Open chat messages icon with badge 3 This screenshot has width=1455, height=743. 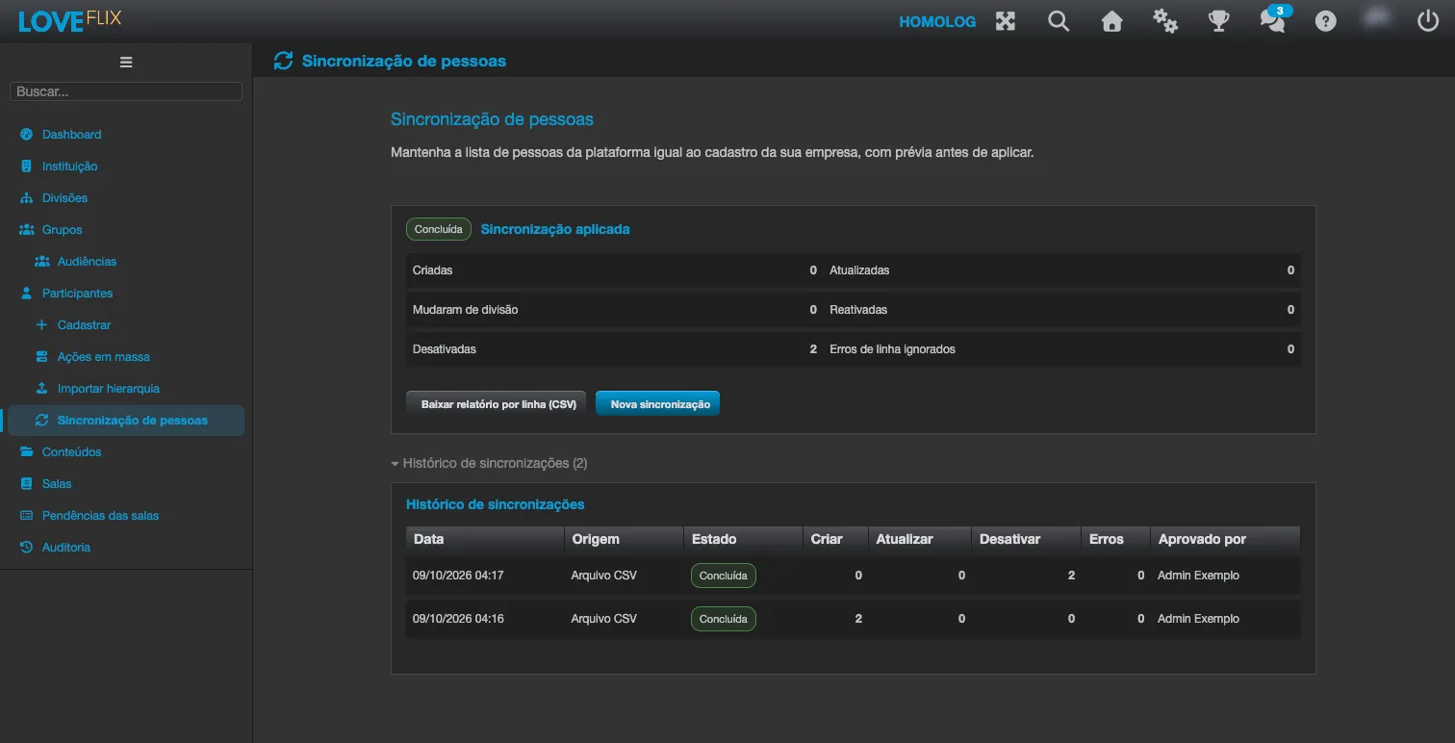click(x=1273, y=20)
